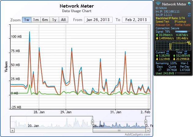Click the 100 MB axis label
This screenshot has height=137, width=193.
16,37
